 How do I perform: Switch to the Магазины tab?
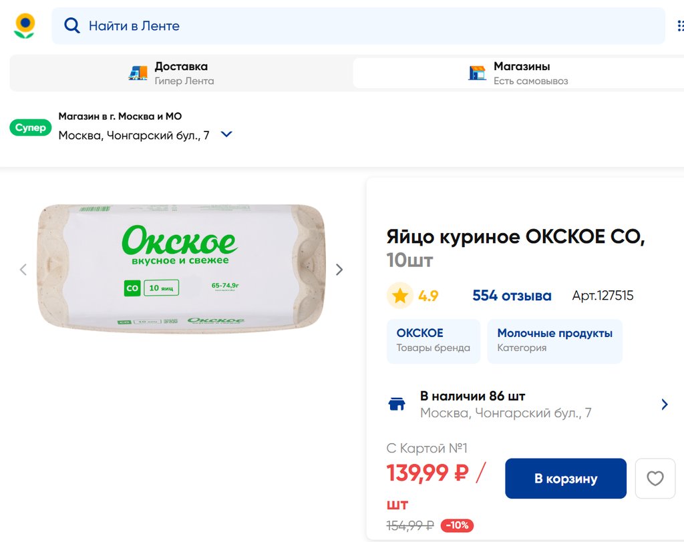click(x=521, y=73)
